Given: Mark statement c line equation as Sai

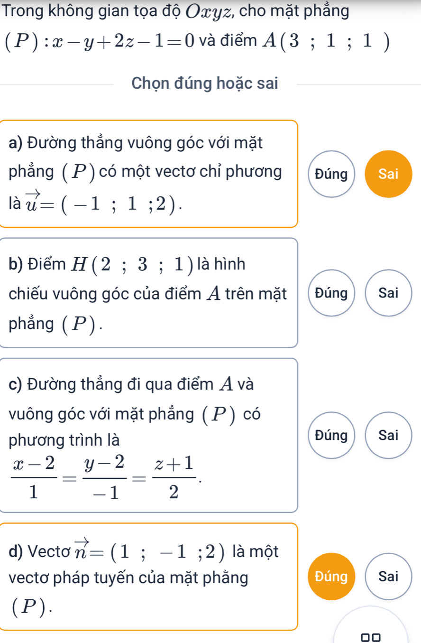Looking at the screenshot, I should click(388, 435).
